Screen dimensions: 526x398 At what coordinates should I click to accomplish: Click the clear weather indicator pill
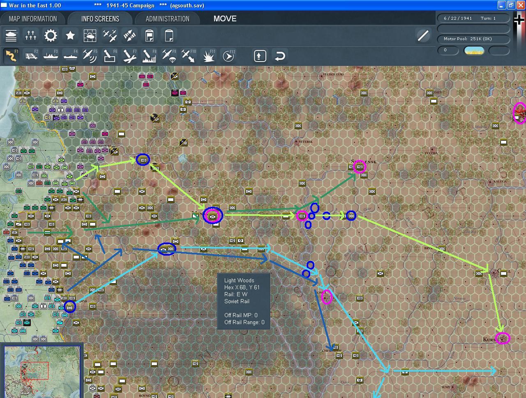point(474,50)
